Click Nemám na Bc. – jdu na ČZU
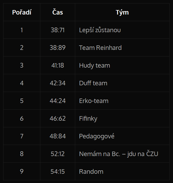 (118, 154)
